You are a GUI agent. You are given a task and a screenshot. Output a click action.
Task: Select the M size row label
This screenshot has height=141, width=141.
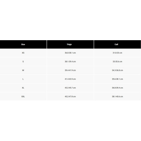pos(23,70)
